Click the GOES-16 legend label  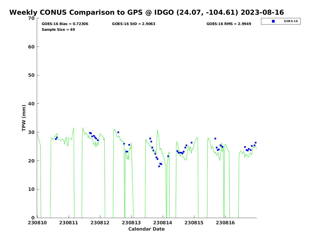[x=291, y=21]
